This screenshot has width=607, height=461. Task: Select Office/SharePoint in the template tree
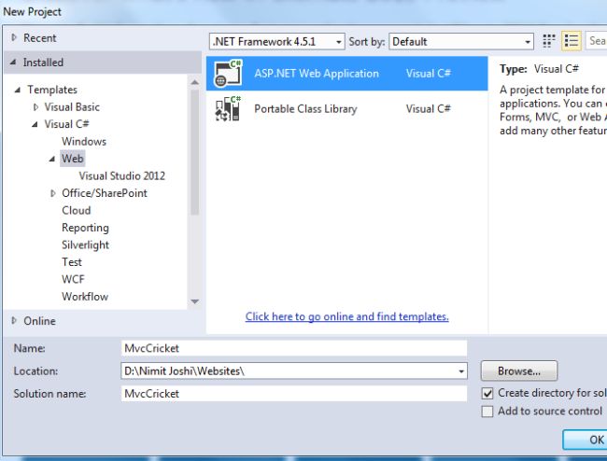pyautogui.click(x=105, y=193)
